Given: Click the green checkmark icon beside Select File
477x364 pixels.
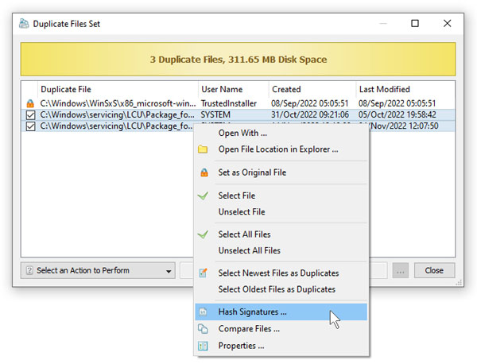Looking at the screenshot, I should (x=203, y=196).
